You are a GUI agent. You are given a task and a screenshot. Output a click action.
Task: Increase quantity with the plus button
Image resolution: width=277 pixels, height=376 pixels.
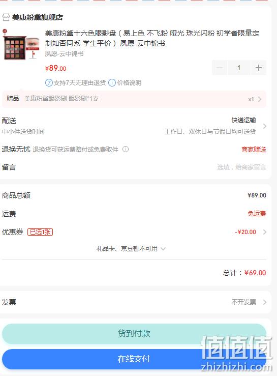tap(259, 68)
